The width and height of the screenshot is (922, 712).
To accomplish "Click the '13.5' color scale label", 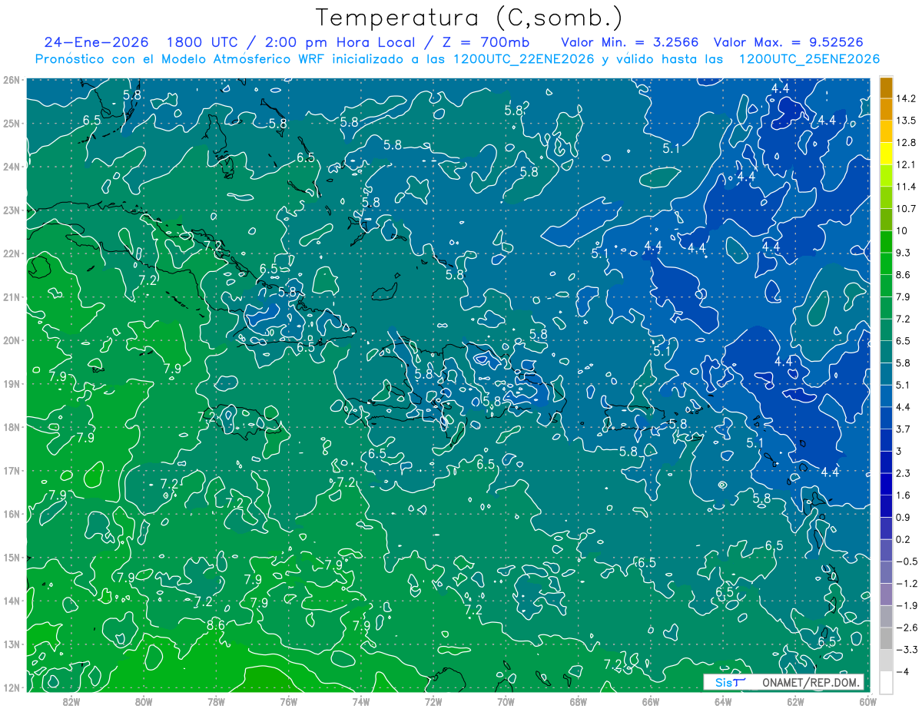I will pyautogui.click(x=907, y=121).
